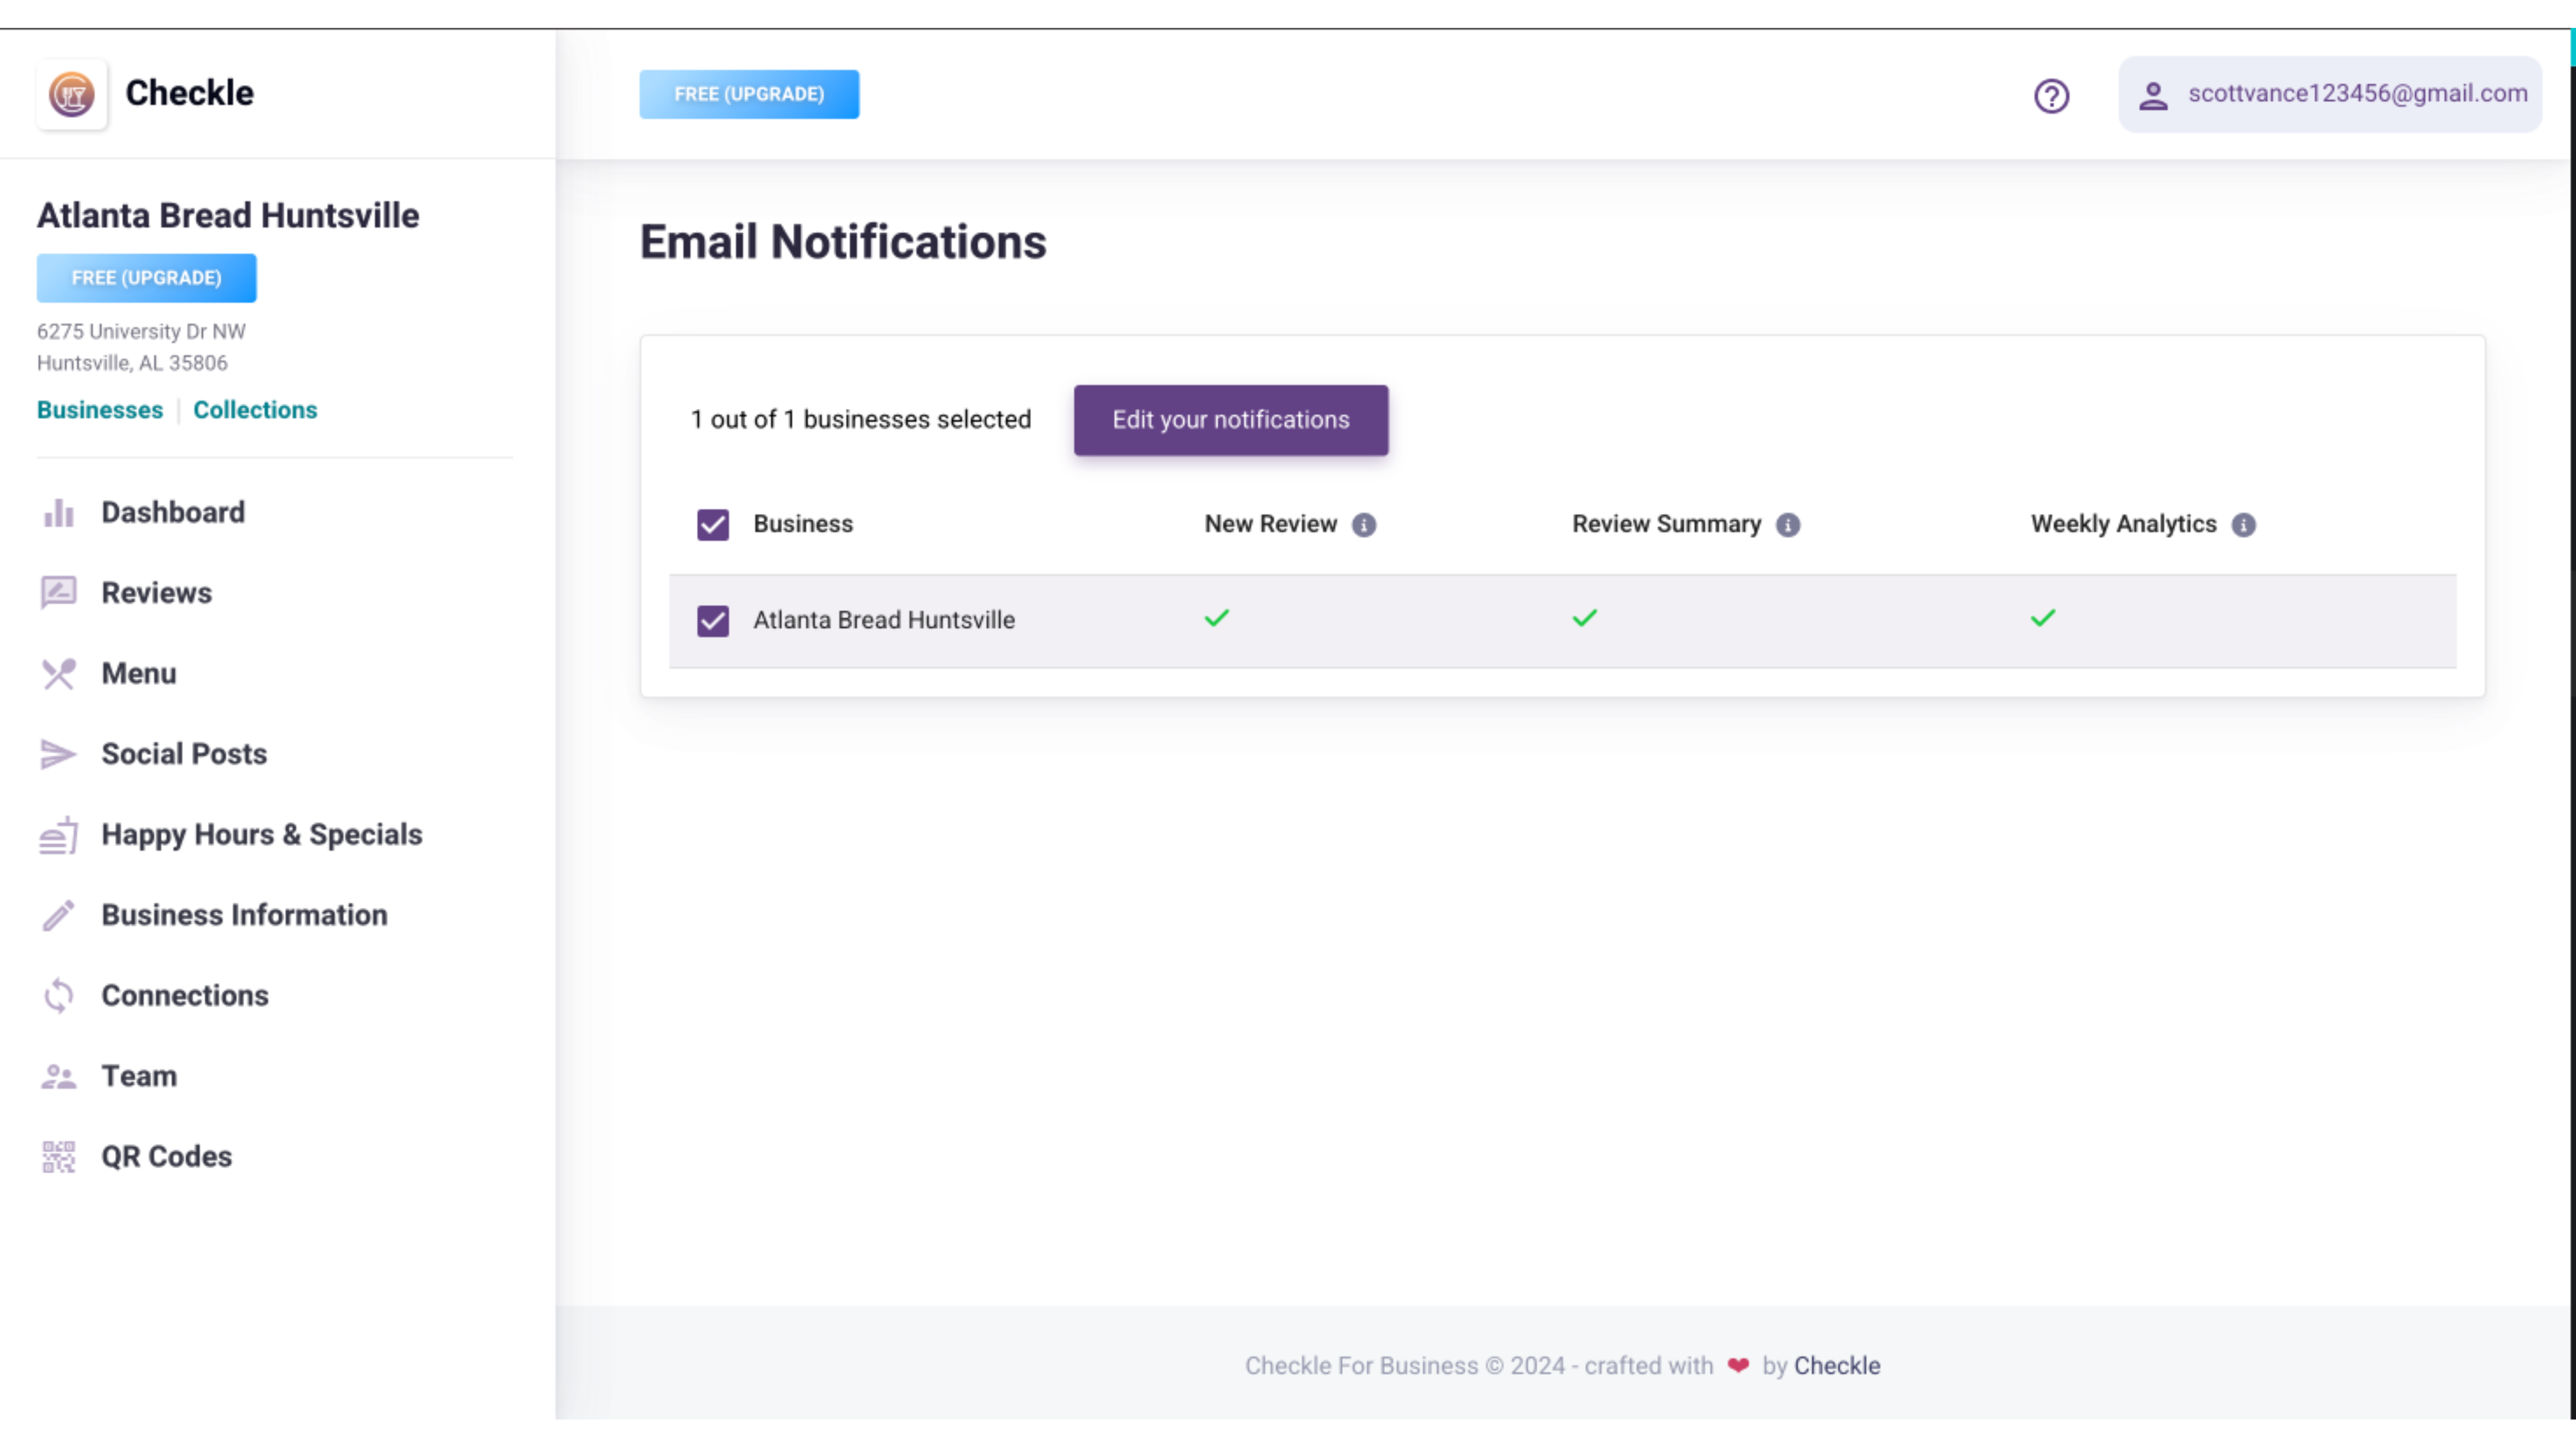Click the Atlanta Bread Huntsville sidebar heading
Viewport: 2576px width, 1448px height.
point(228,215)
